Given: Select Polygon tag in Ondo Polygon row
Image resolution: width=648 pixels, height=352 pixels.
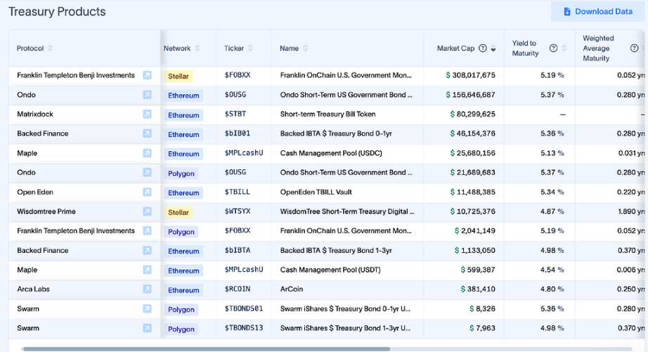Looking at the screenshot, I should (x=181, y=174).
